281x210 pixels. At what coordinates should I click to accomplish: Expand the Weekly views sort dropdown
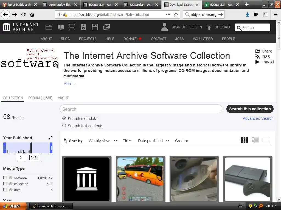[116, 141]
